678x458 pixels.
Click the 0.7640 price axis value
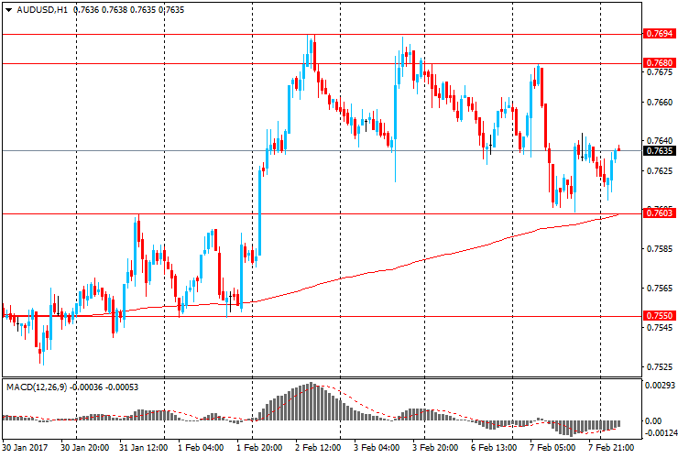point(660,140)
